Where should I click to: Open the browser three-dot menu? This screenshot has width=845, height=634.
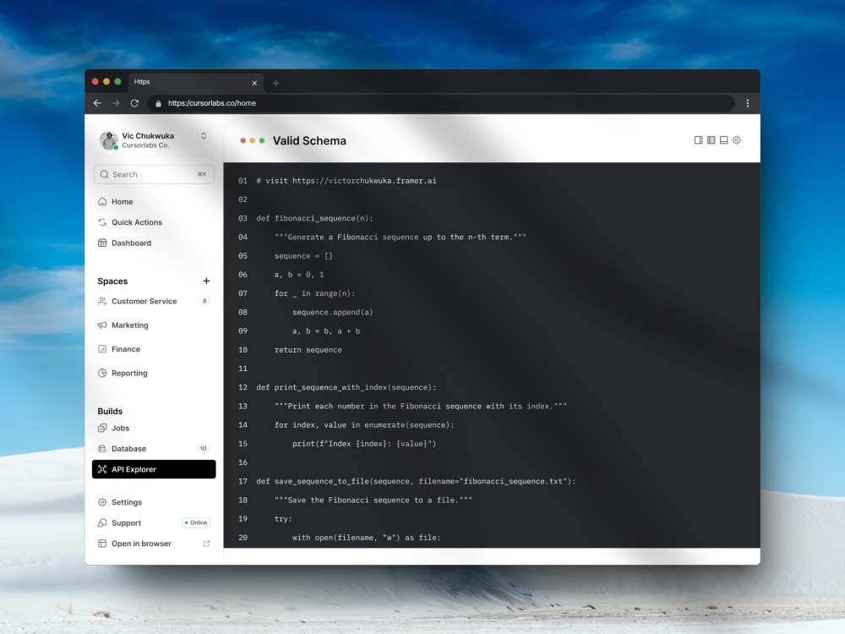tap(748, 103)
